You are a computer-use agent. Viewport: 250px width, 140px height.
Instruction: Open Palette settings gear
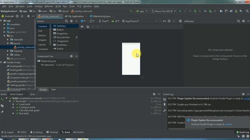pyautogui.click(x=71, y=21)
